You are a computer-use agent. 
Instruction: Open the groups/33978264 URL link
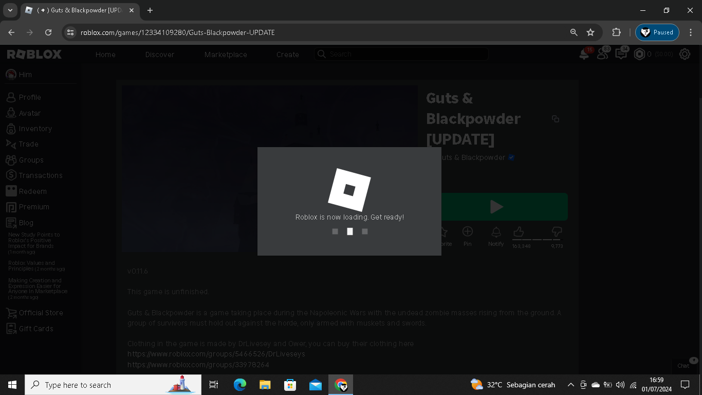(x=198, y=365)
